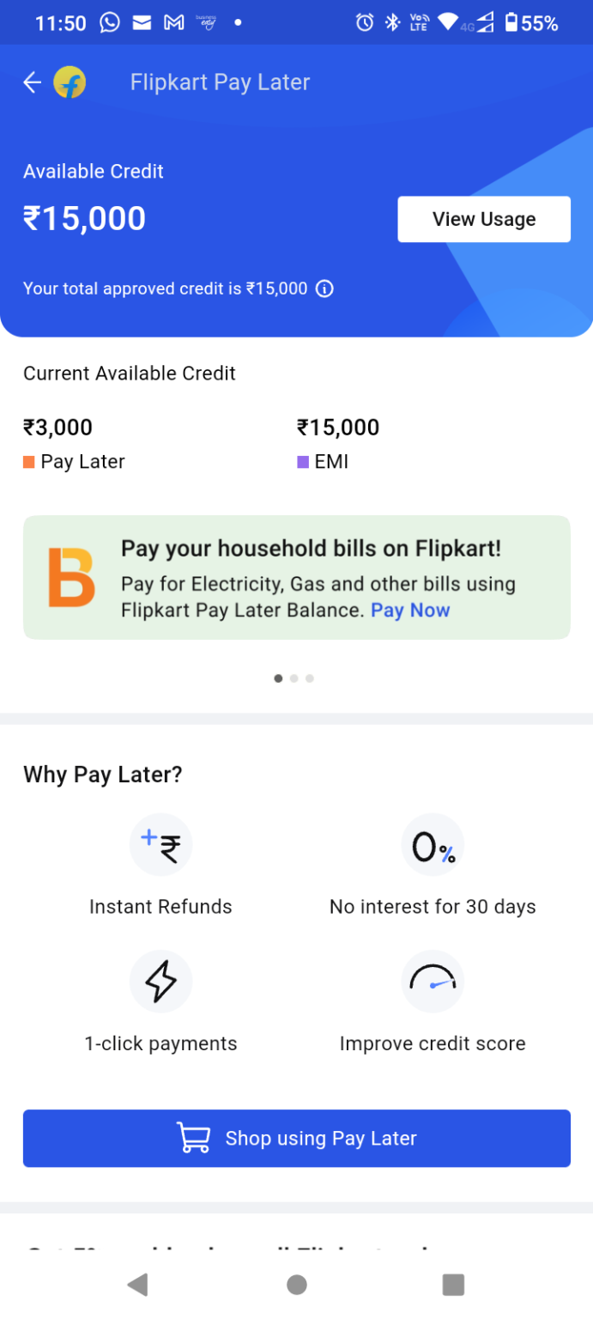Select the second carousel dot

point(294,678)
